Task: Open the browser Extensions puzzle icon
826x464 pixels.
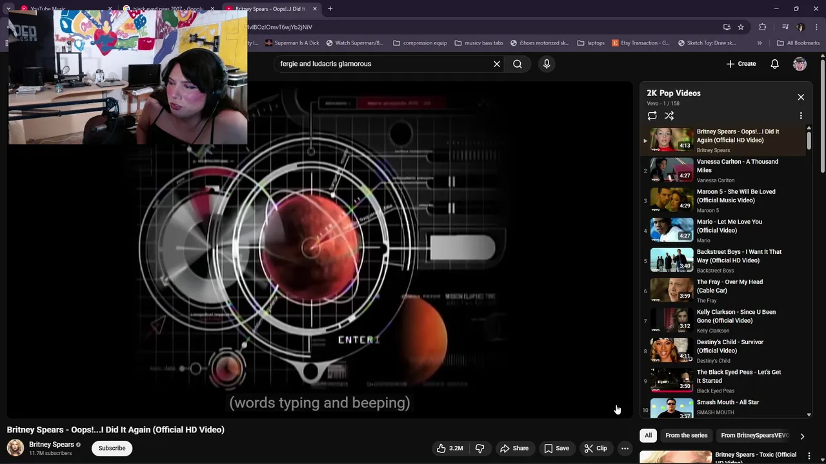Action: pos(763,27)
